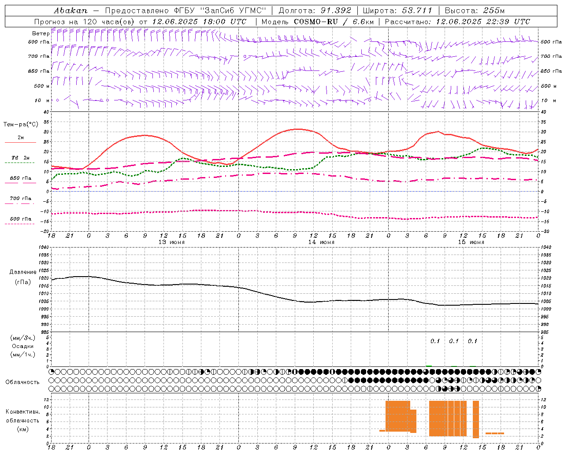
Task: Click the small green precipitation bar
Action: click(x=429, y=366)
